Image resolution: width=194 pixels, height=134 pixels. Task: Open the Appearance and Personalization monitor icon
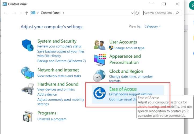100,59
